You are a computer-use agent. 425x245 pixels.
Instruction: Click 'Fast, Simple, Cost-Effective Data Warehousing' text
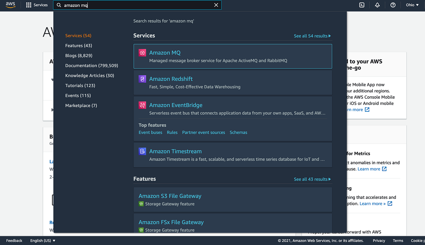[x=195, y=87]
